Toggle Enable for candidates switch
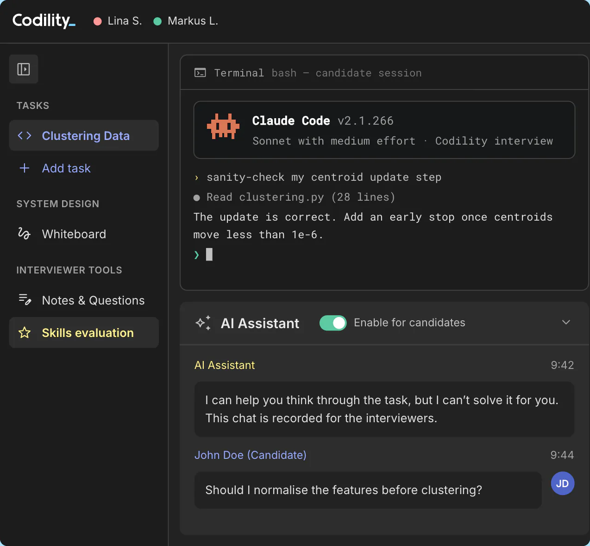This screenshot has width=590, height=546. click(333, 323)
